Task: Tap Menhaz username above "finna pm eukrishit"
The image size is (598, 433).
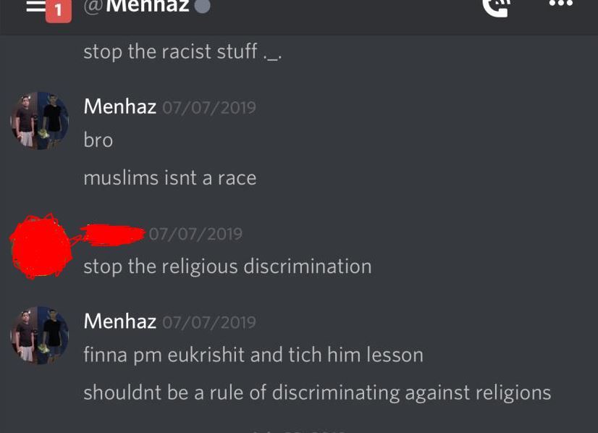Action: (x=119, y=321)
